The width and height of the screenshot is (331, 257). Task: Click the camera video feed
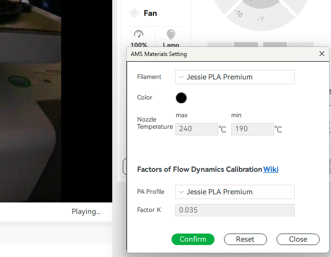point(56,101)
